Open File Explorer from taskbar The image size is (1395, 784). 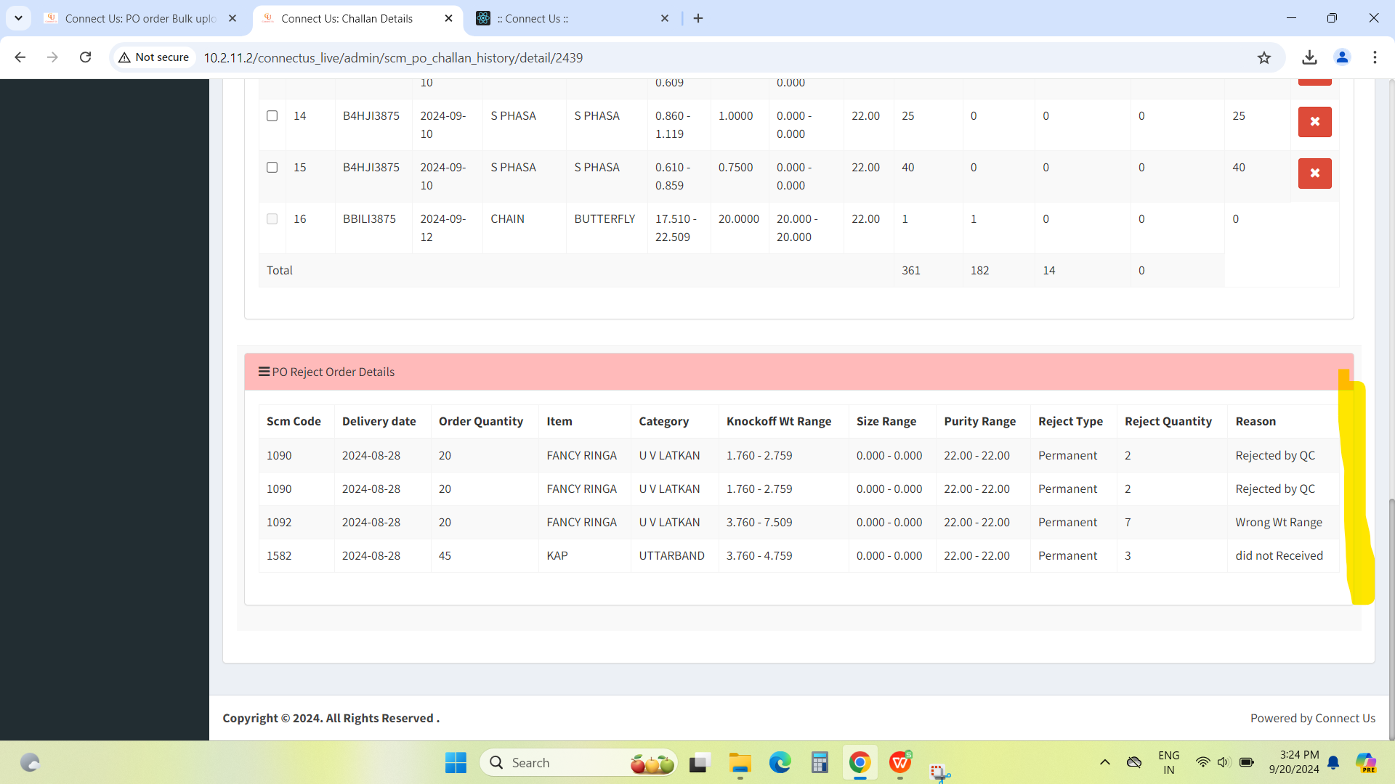(x=740, y=763)
